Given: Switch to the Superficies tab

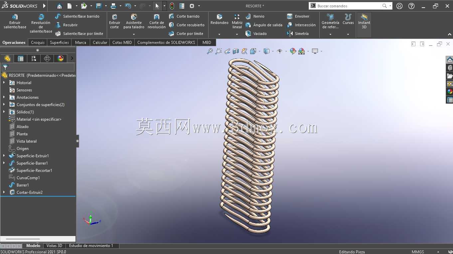Looking at the screenshot, I should (59, 42).
